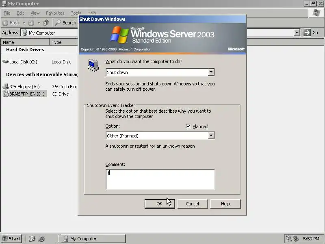Click the Search toolbar button

tap(66, 23)
